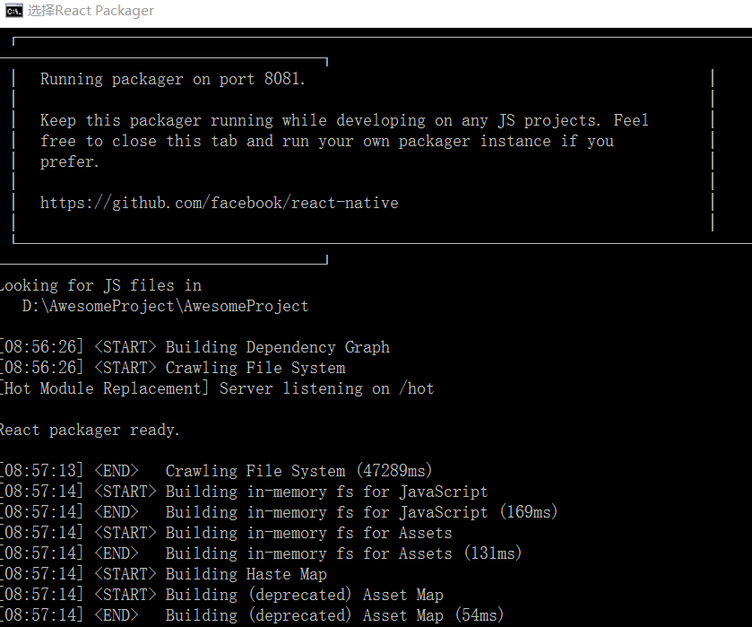The height and width of the screenshot is (627, 752).
Task: Click the title bar of the packager window
Action: [x=376, y=12]
